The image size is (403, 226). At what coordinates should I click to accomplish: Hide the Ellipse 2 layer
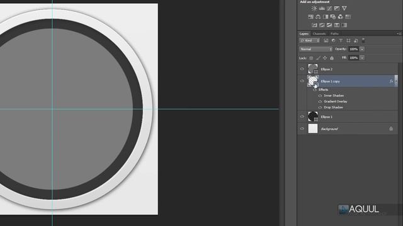(x=302, y=69)
